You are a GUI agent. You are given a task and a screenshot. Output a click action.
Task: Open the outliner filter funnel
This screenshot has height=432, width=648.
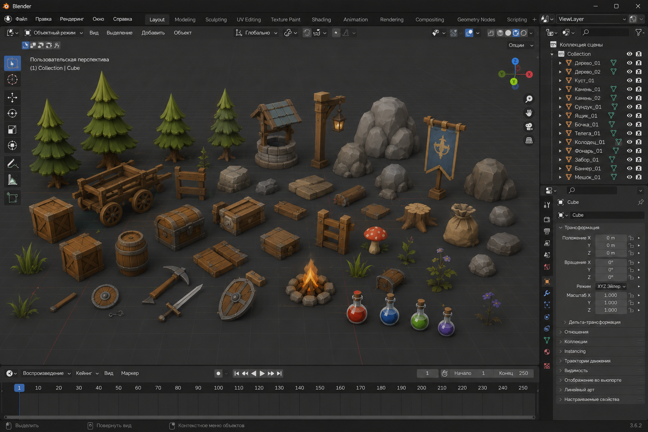pyautogui.click(x=639, y=32)
